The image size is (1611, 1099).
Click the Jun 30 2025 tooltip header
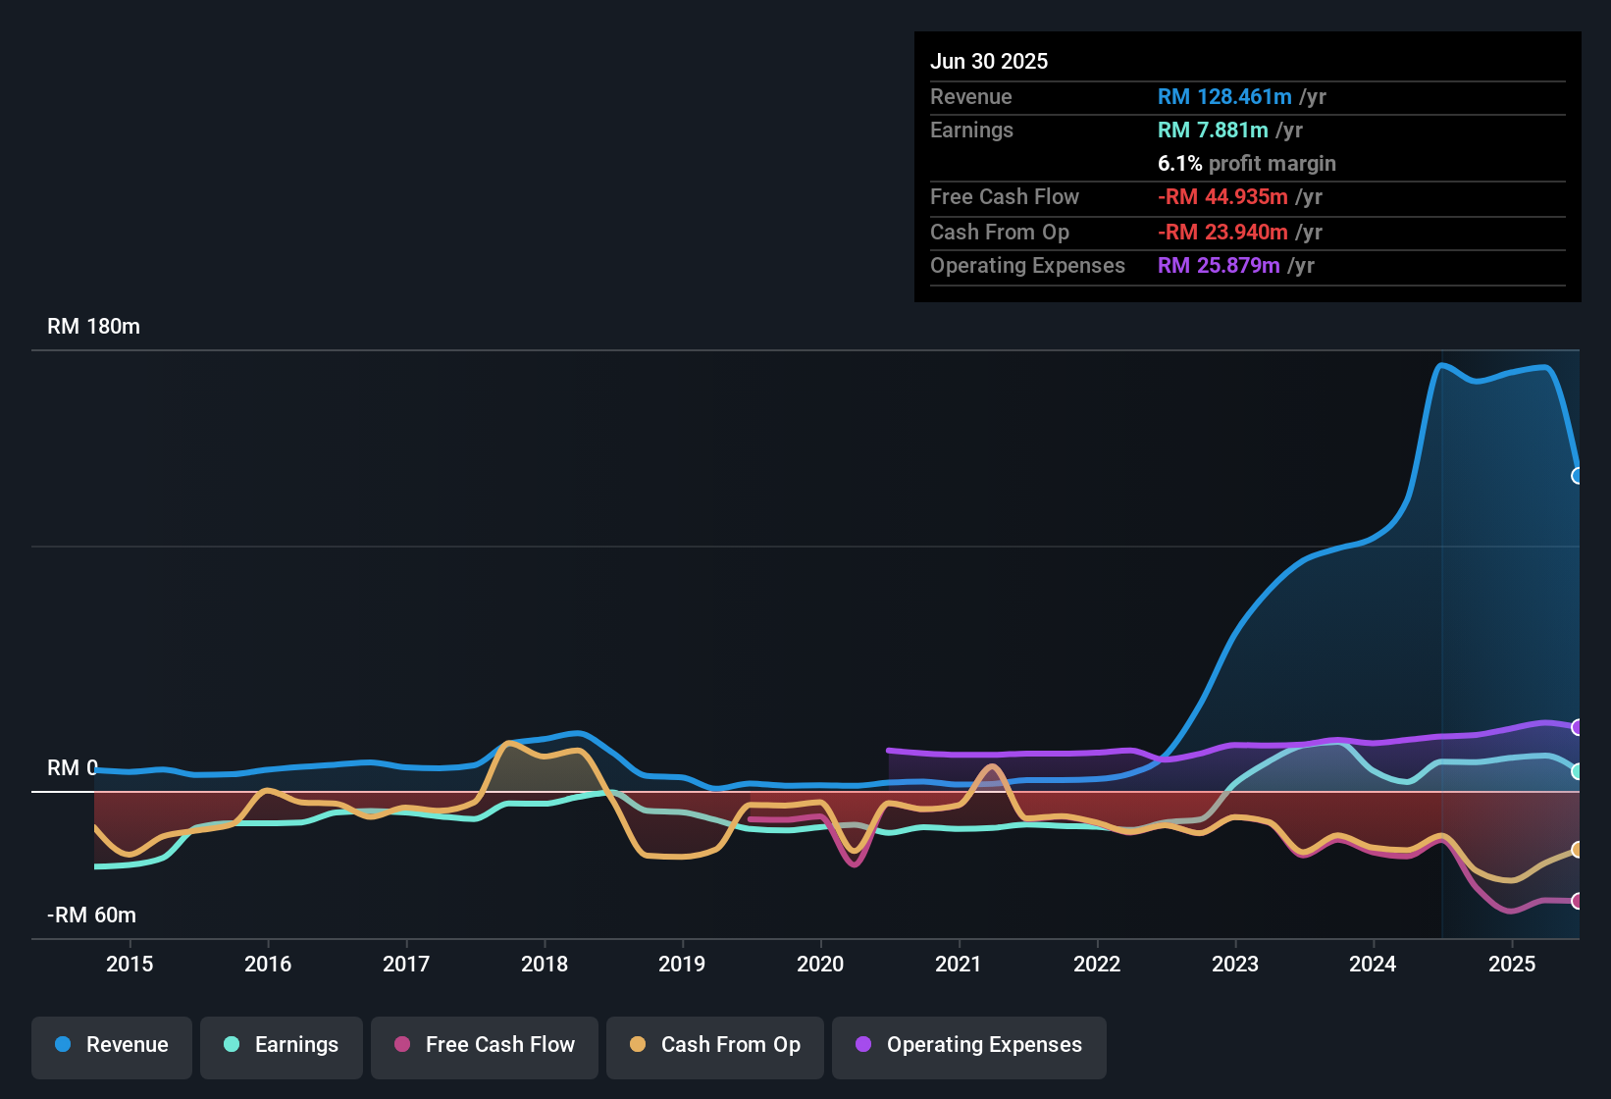pyautogui.click(x=989, y=61)
